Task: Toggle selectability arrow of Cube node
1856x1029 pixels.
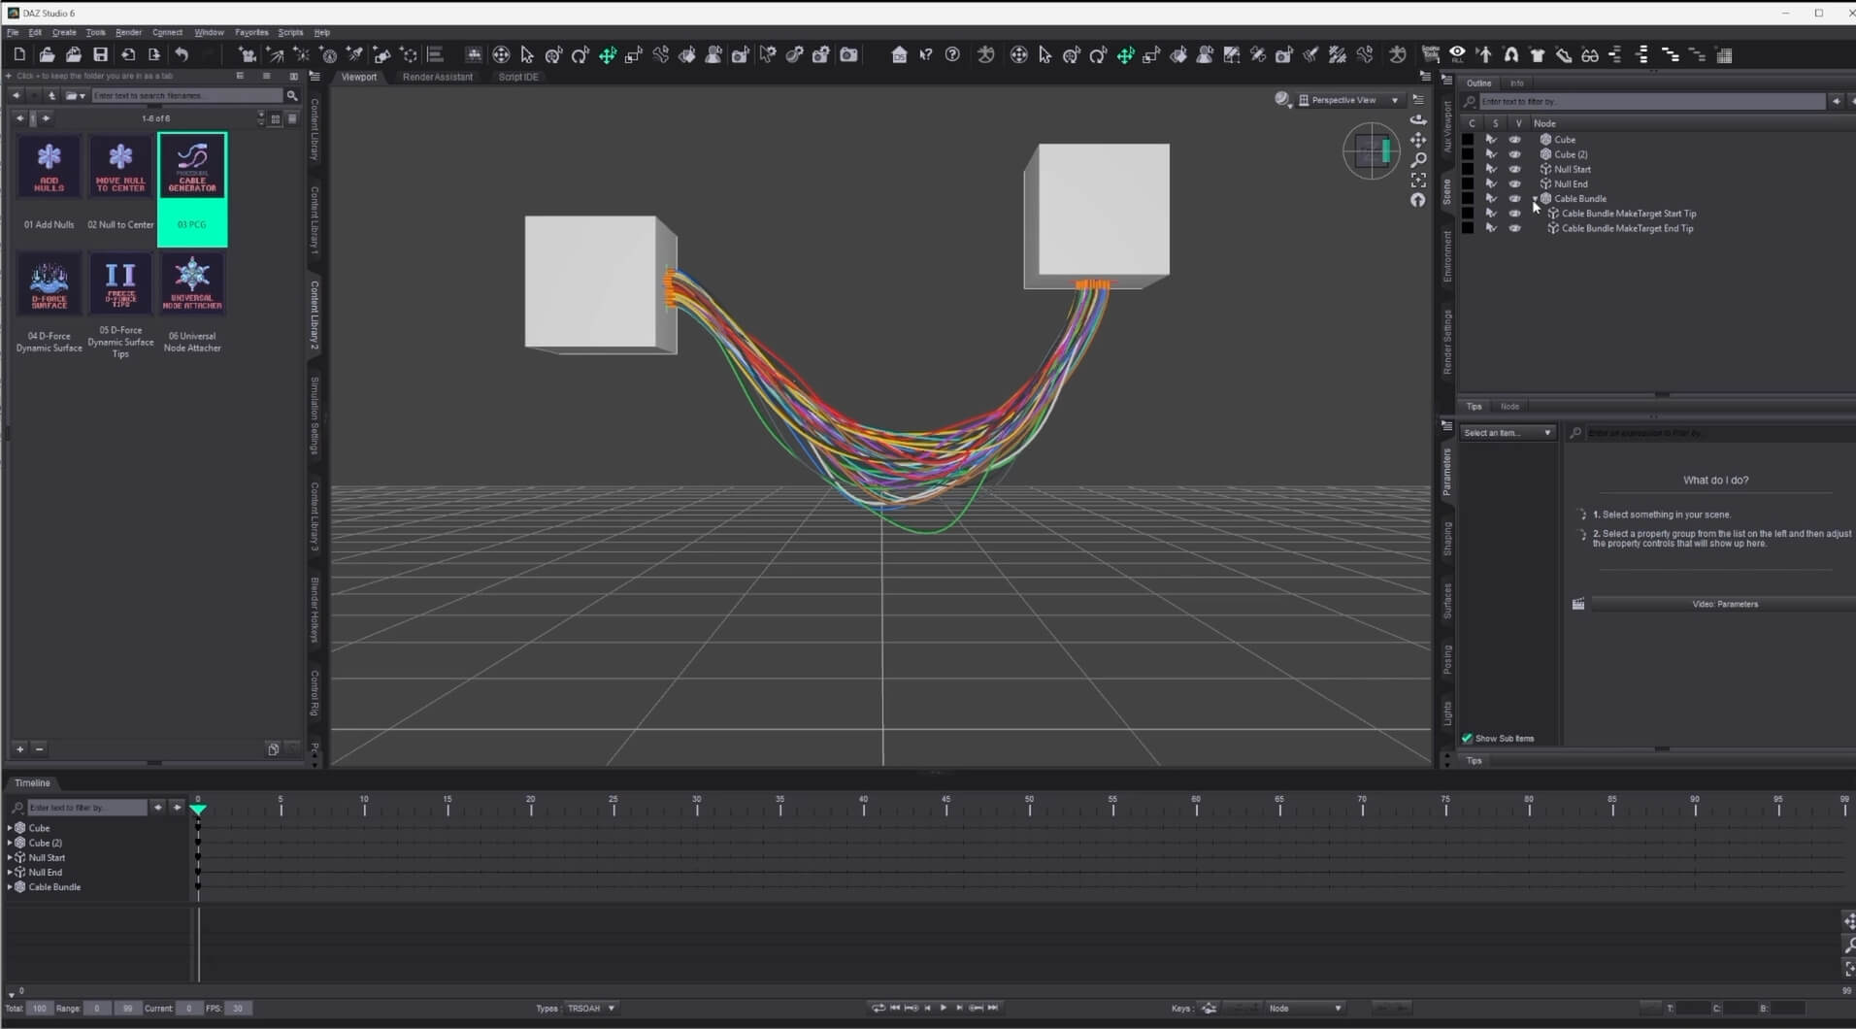Action: tap(1491, 140)
